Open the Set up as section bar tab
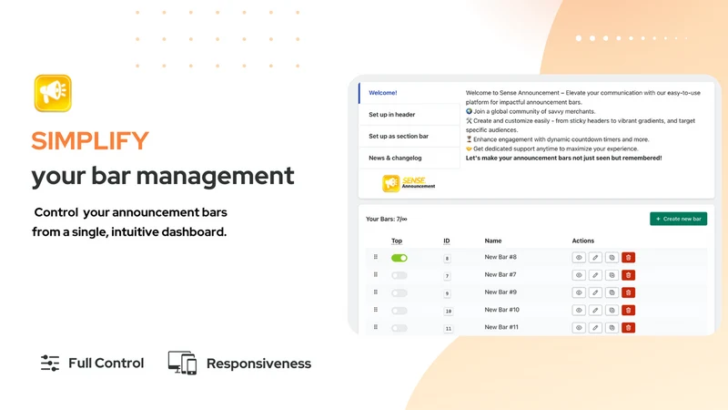 [x=409, y=136]
